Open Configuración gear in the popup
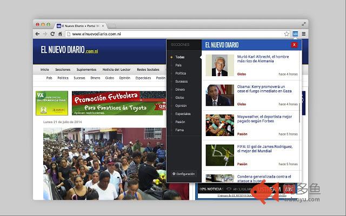Viewport: 346px width, 216px height. point(184,174)
